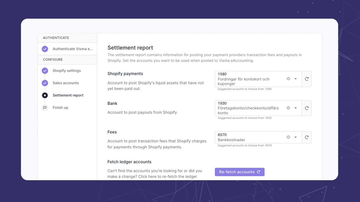Open the Authenticate Visma step
Viewport: 360px width, 202px height.
(73, 49)
